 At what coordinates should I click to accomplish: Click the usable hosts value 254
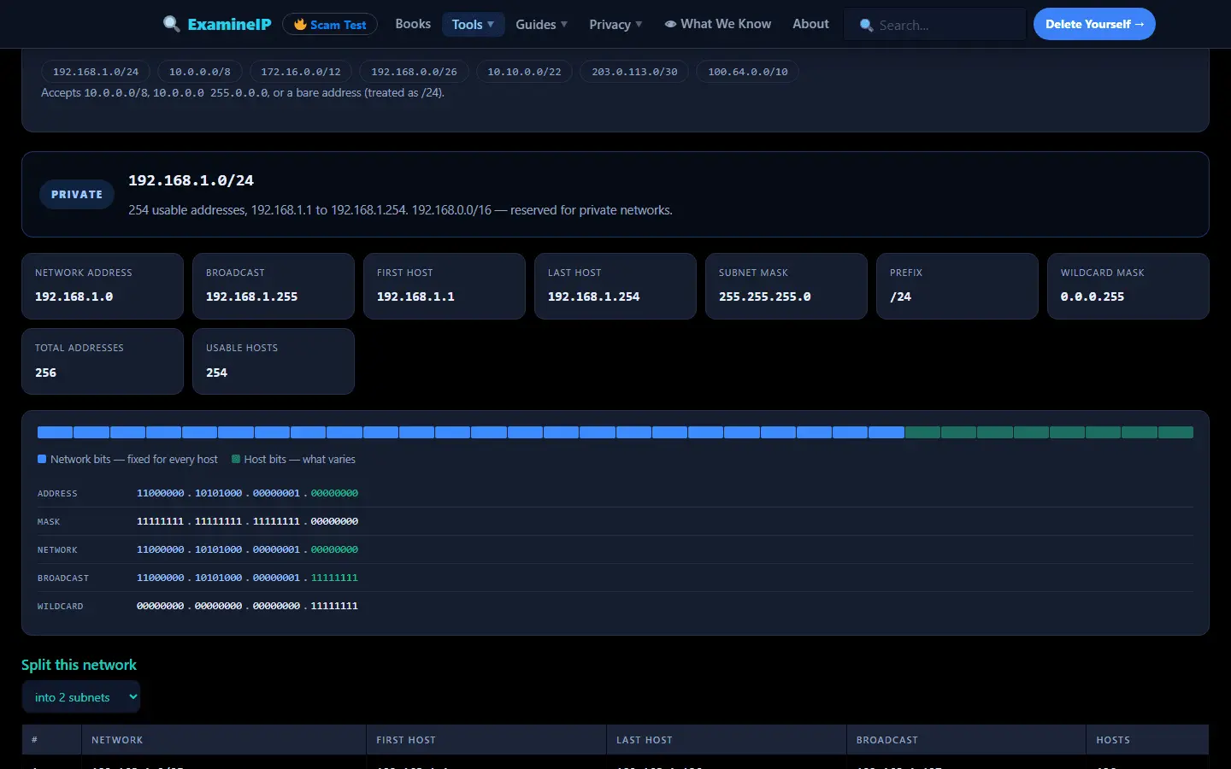(x=216, y=373)
